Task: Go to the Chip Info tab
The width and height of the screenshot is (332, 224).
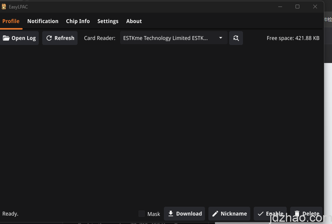Action: click(x=78, y=21)
